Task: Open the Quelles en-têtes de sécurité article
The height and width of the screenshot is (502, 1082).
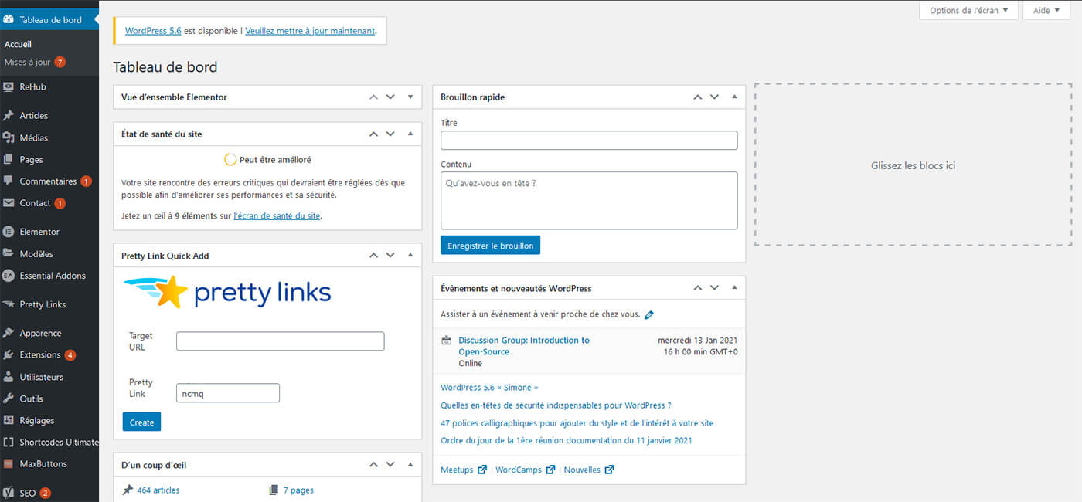Action: click(556, 405)
